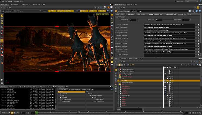This screenshot has width=202, height=115.
Task: Click the eye column header icon
Action: click(x=165, y=67)
